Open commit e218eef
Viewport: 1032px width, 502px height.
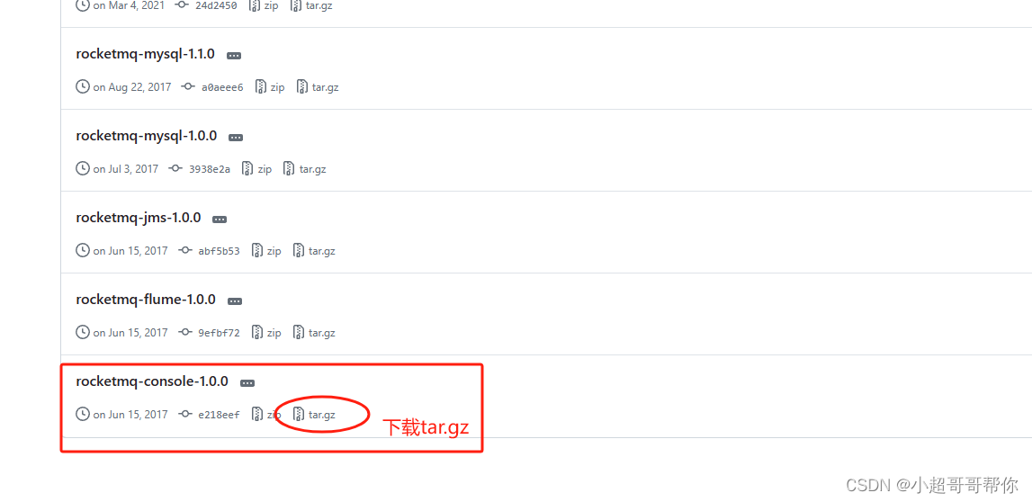tap(220, 415)
